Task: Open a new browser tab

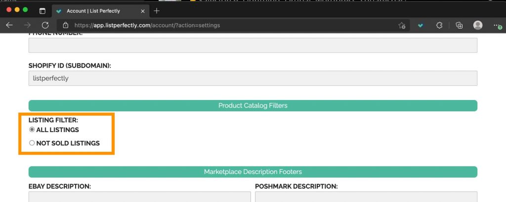Action: 157,11
